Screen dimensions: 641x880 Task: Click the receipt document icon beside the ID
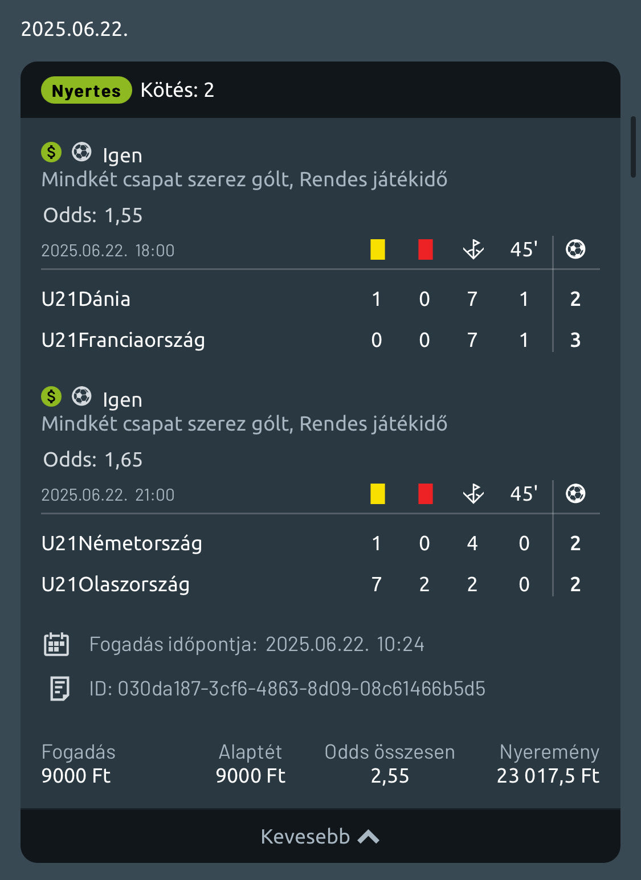(x=59, y=689)
